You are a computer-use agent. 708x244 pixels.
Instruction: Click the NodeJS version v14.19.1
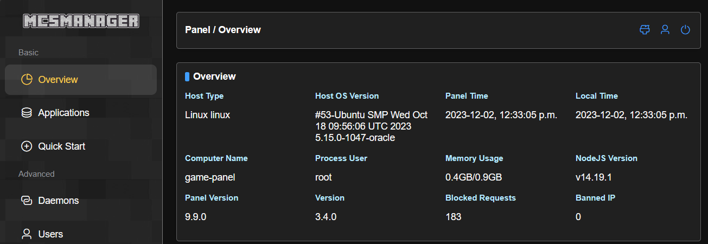pos(595,177)
